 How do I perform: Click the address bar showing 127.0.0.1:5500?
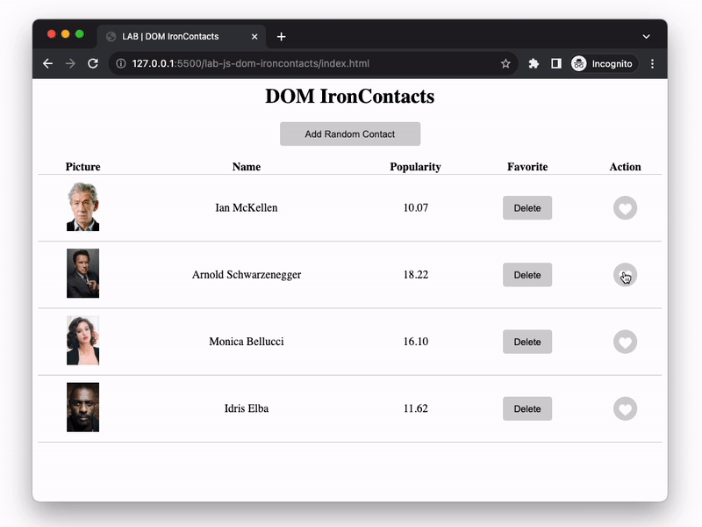(x=307, y=64)
